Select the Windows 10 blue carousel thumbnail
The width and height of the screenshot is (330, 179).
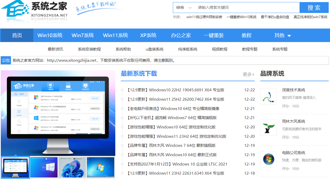pos(44,167)
